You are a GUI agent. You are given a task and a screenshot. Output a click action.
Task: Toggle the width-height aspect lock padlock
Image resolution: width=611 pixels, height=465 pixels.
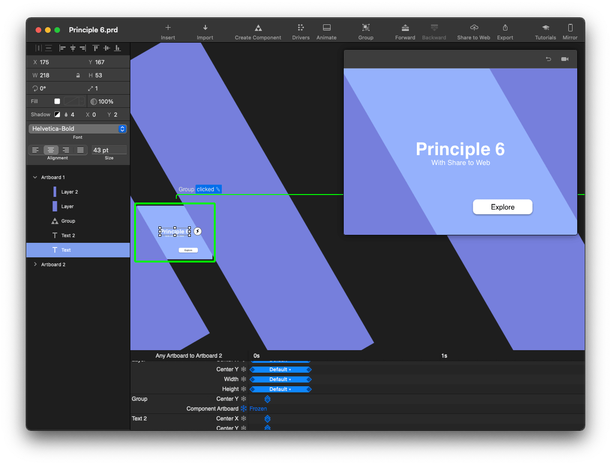pyautogui.click(x=78, y=75)
